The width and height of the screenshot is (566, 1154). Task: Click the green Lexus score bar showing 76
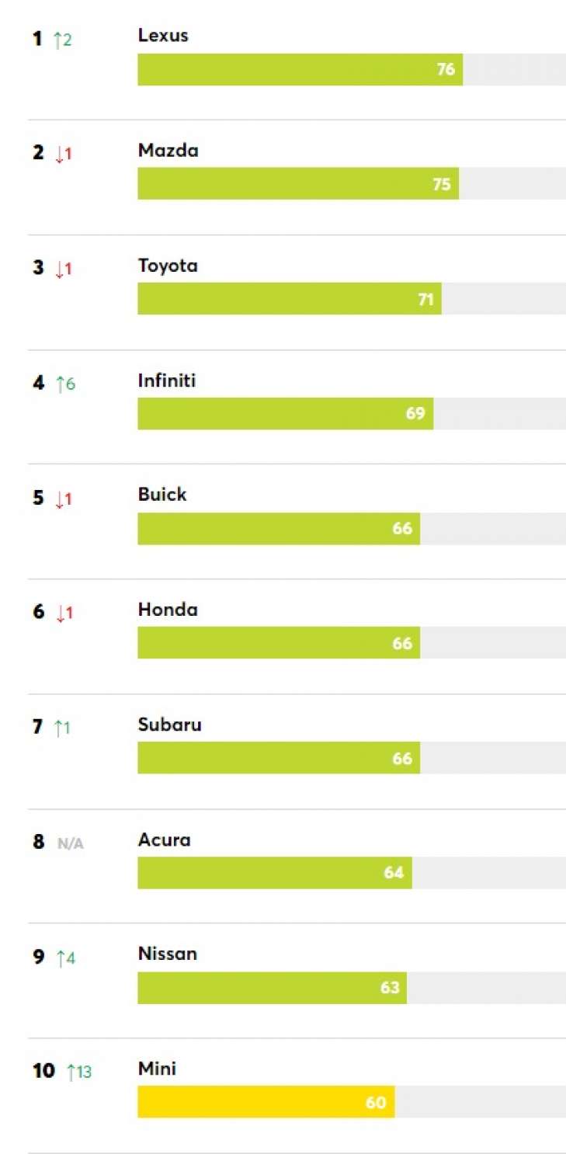(x=300, y=70)
